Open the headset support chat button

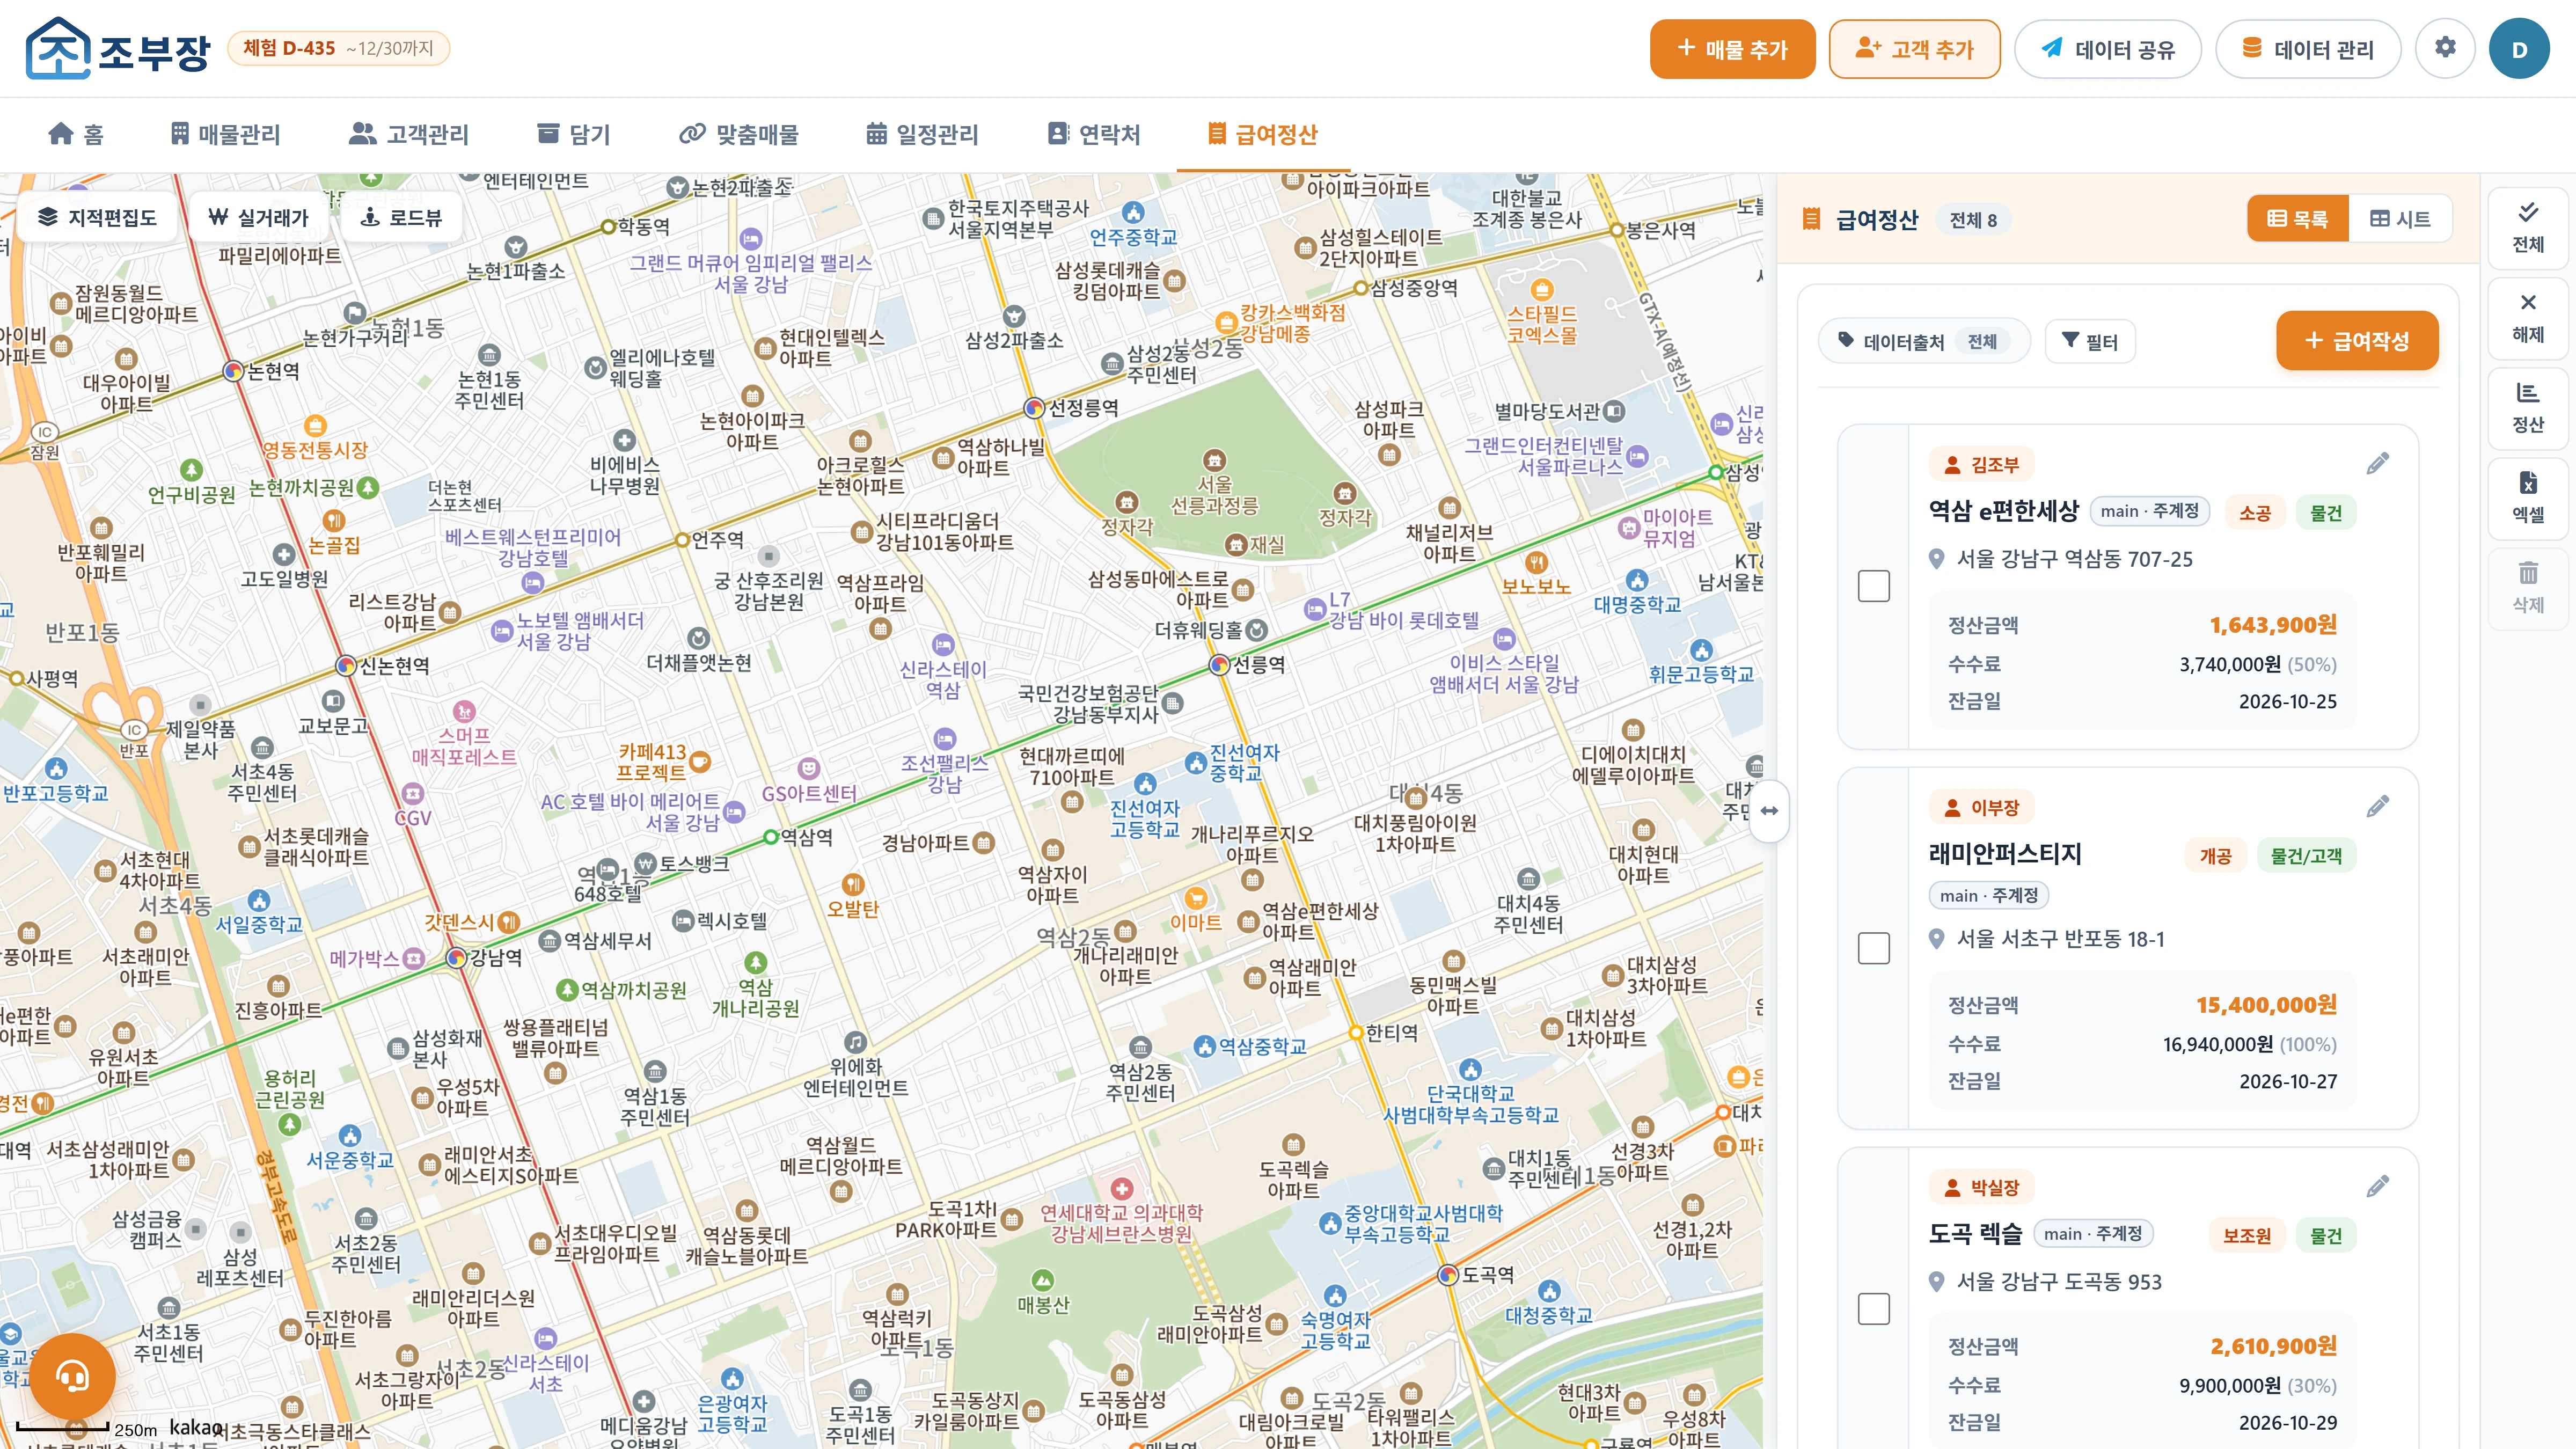coord(72,1376)
